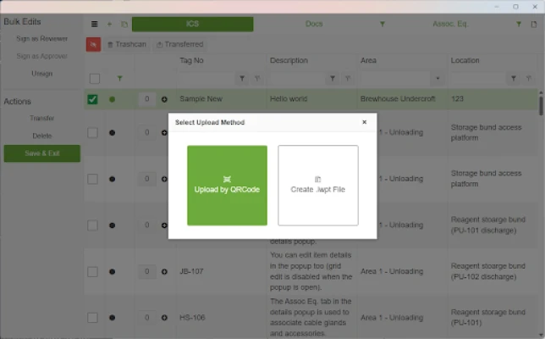
Task: Click the Transferred toolbar button
Action: pyautogui.click(x=179, y=44)
